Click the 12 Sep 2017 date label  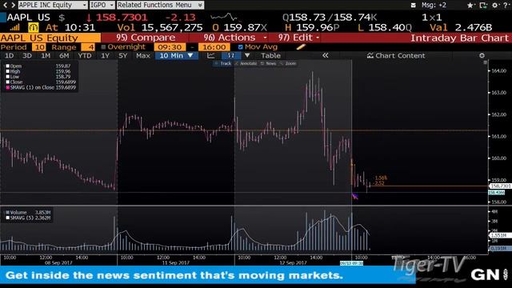[293, 263]
